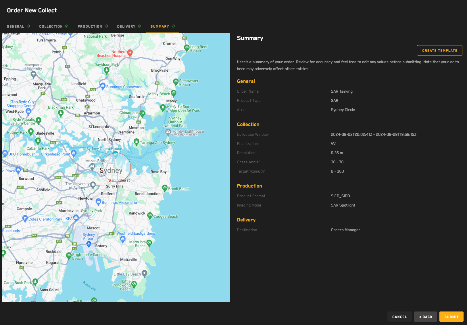Click the Coles Clemton Park cart icon
This screenshot has width=467, height=325.
coord(25,218)
